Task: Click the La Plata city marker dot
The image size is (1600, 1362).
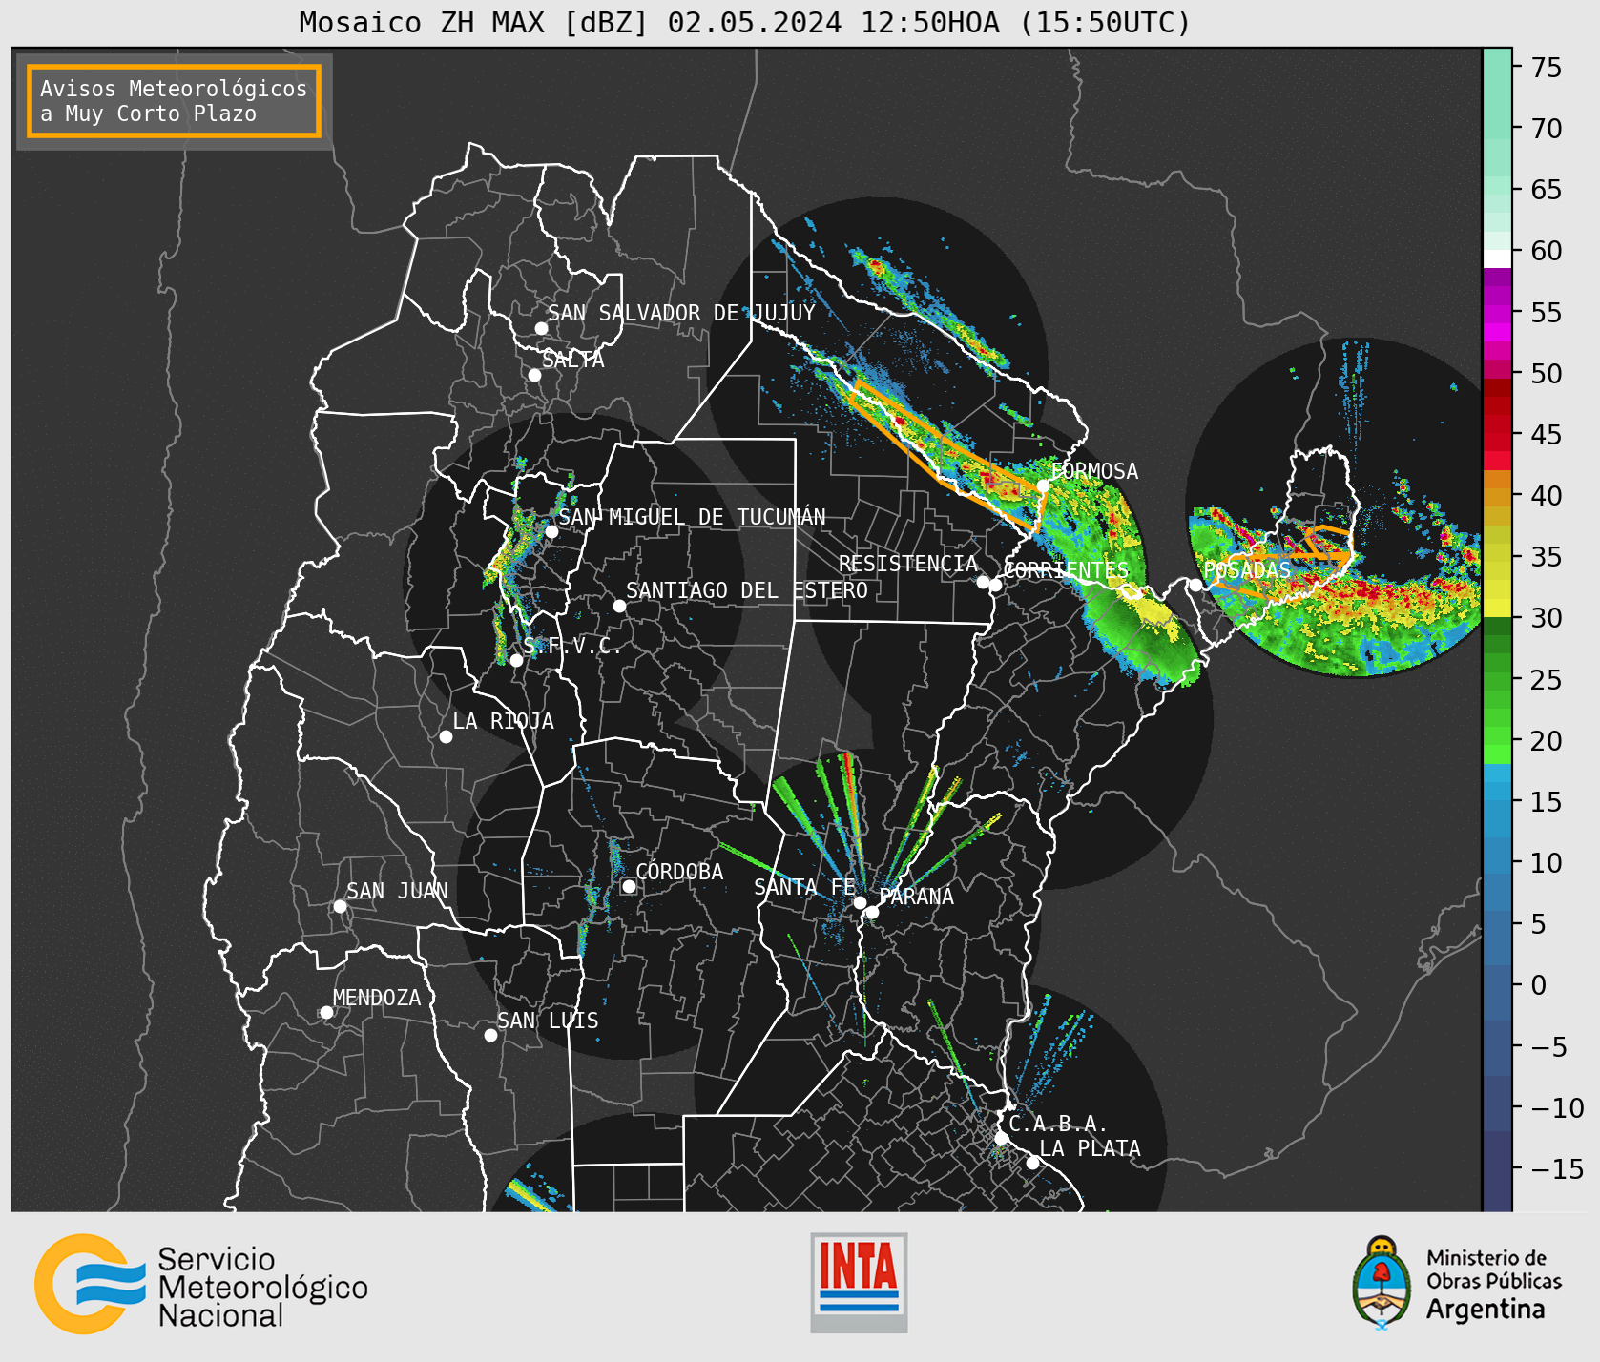Action: pos(1032,1162)
